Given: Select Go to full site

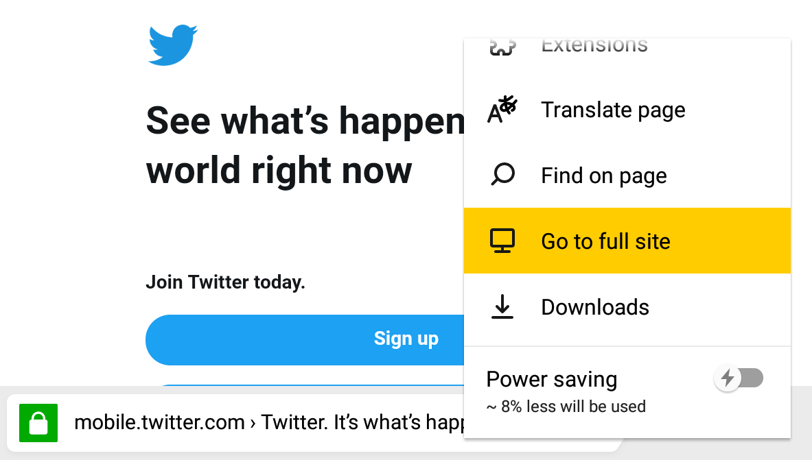Looking at the screenshot, I should pyautogui.click(x=605, y=241).
